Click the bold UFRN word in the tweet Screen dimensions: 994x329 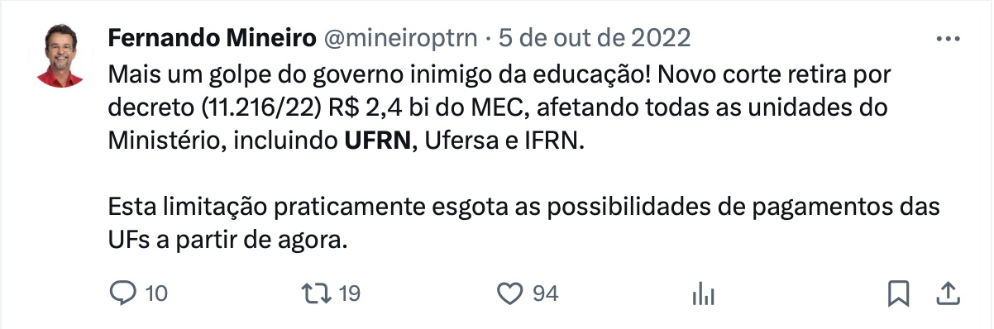[x=377, y=141]
